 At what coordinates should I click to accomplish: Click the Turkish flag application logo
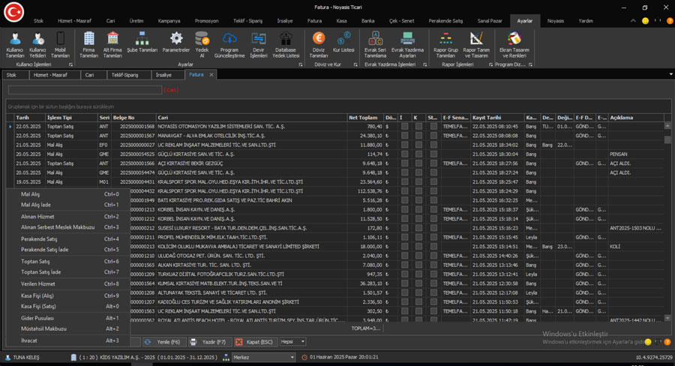coord(13,12)
